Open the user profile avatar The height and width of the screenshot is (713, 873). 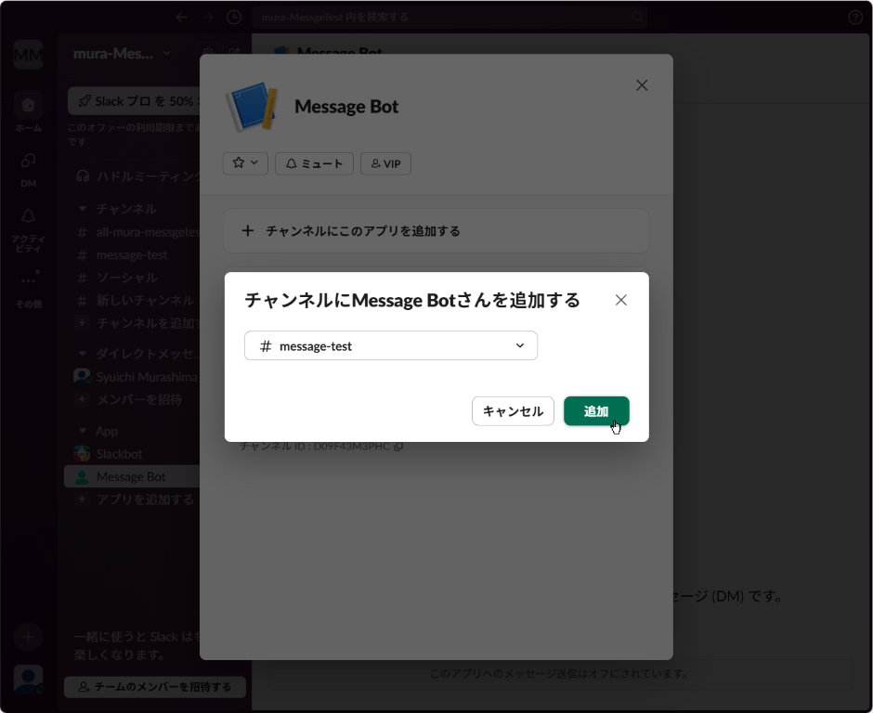(x=29, y=680)
